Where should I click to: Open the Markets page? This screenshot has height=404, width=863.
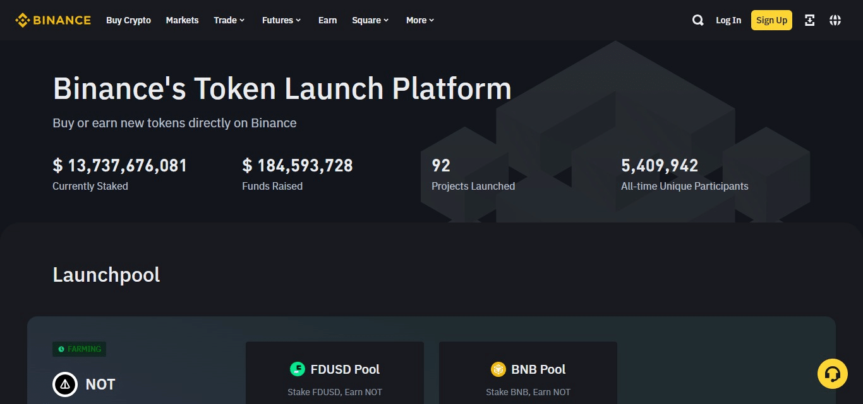[182, 20]
